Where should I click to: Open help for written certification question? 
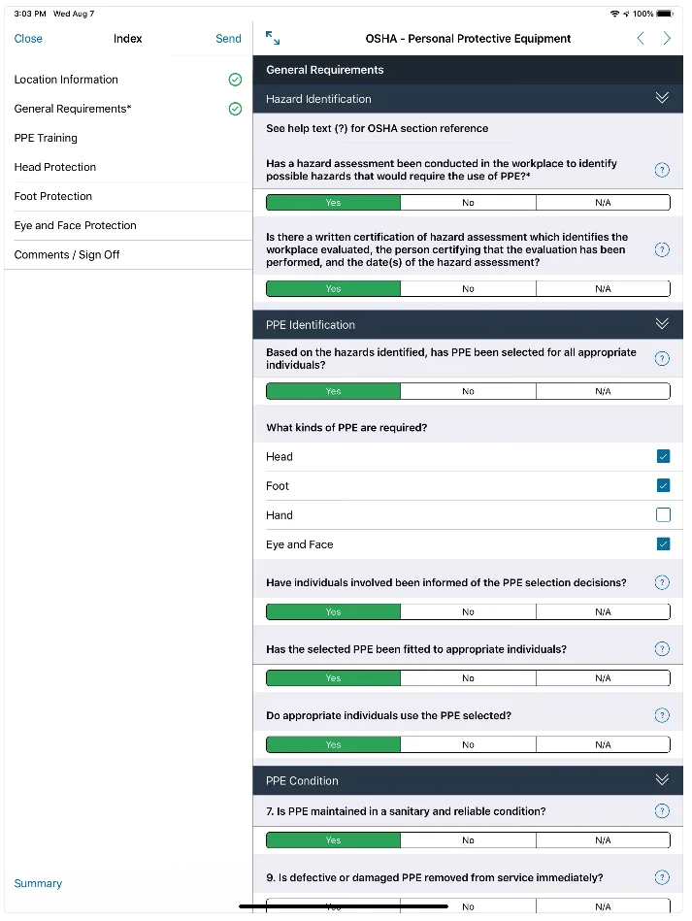[662, 249]
